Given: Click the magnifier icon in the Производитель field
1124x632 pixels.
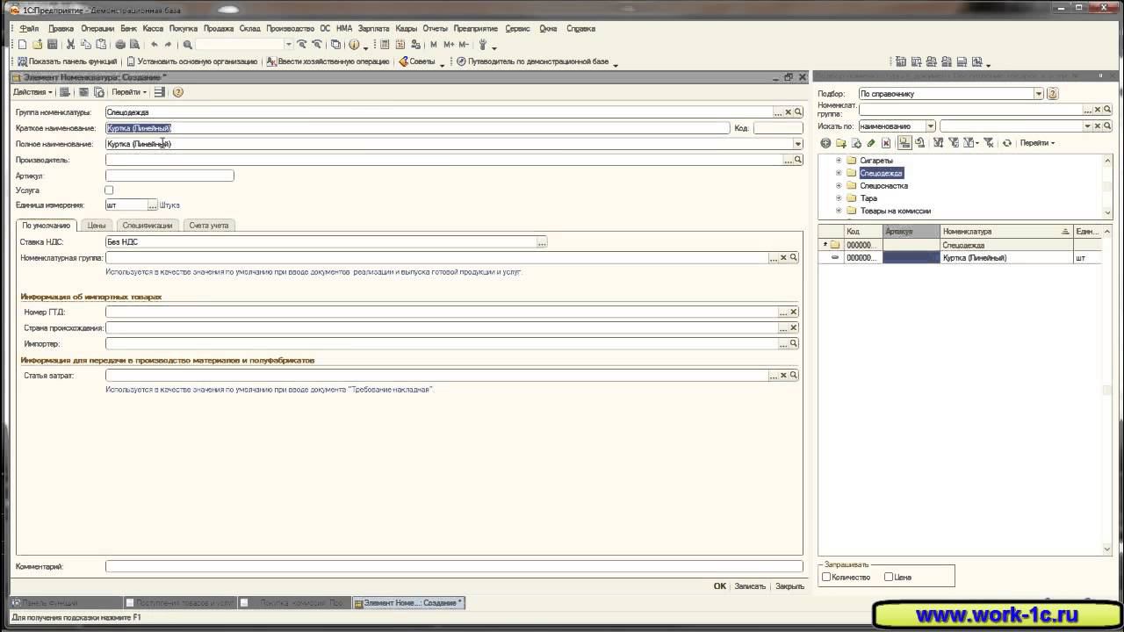Looking at the screenshot, I should 798,160.
